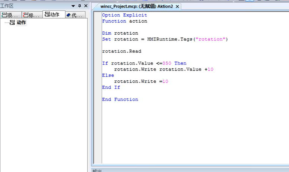Click the value 350 in the If condition
Screen dimensions: 289x172
(x=167, y=63)
